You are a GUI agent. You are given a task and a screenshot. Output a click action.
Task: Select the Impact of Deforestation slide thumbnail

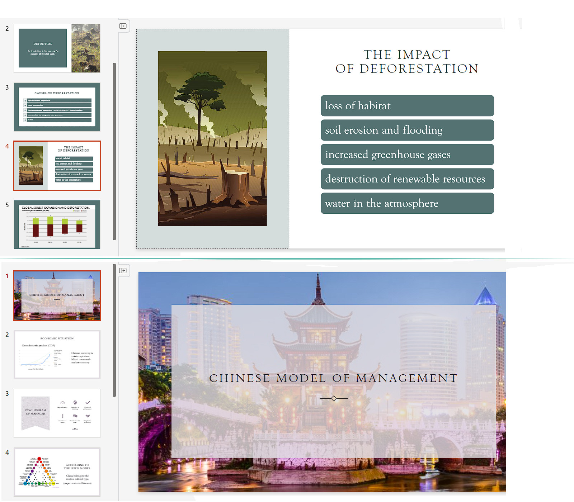[x=57, y=166]
